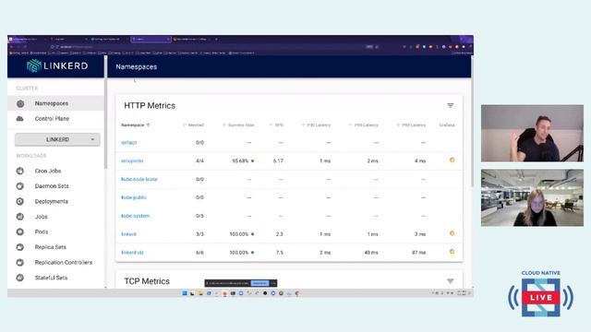Open Replica Sets workloads
Image resolution: width=591 pixels, height=332 pixels.
point(51,247)
